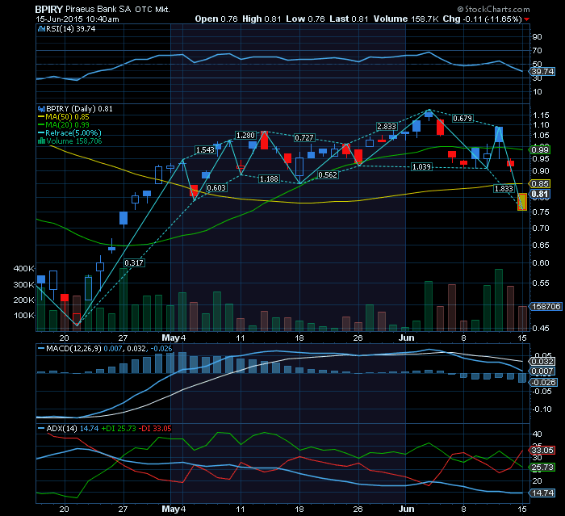Click the Last 0.81 value
This screenshot has width=565, height=516.
349,19
